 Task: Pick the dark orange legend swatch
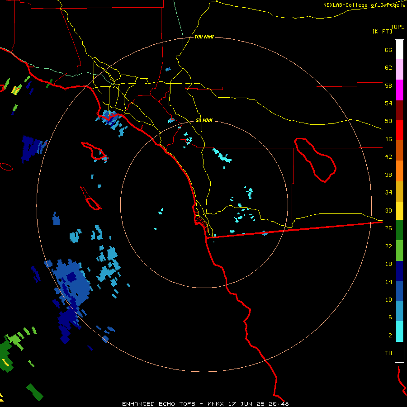point(399,150)
